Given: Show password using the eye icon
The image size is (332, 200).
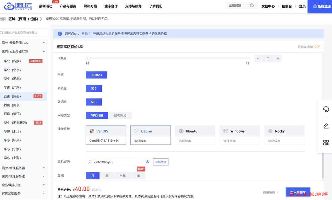Looking at the screenshot, I should point(148,162).
